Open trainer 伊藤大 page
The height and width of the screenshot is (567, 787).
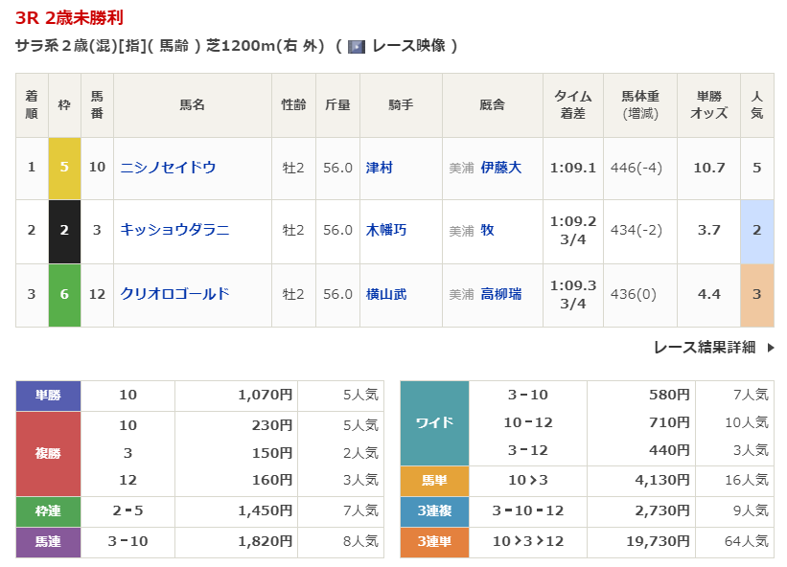point(501,168)
